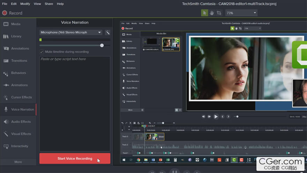
Task: Open Chrome from the preview taskbar
Action: pyautogui.click(x=138, y=160)
